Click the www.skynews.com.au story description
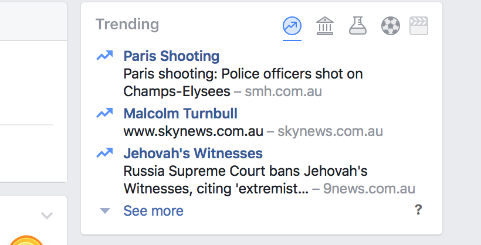Image resolution: width=481 pixels, height=245 pixels. (x=193, y=131)
